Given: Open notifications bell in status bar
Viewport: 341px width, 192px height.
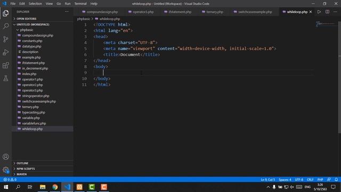Looking at the screenshot, I should 336,180.
